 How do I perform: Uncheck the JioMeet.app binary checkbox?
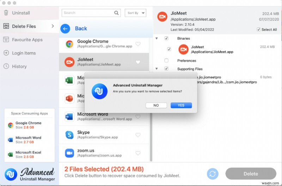[x=169, y=49]
